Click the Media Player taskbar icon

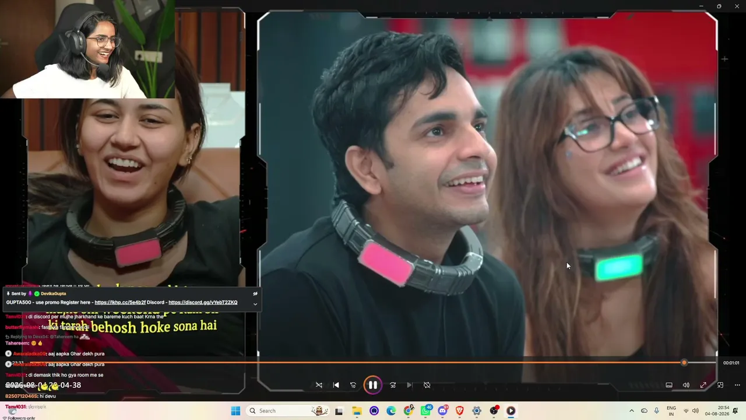[511, 411]
